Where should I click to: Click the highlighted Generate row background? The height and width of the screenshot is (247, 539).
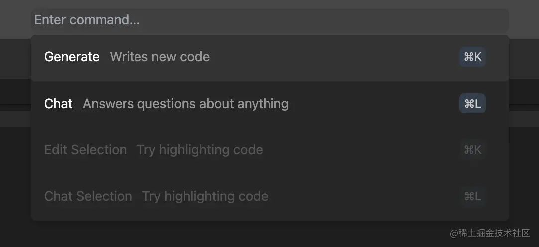click(x=270, y=57)
